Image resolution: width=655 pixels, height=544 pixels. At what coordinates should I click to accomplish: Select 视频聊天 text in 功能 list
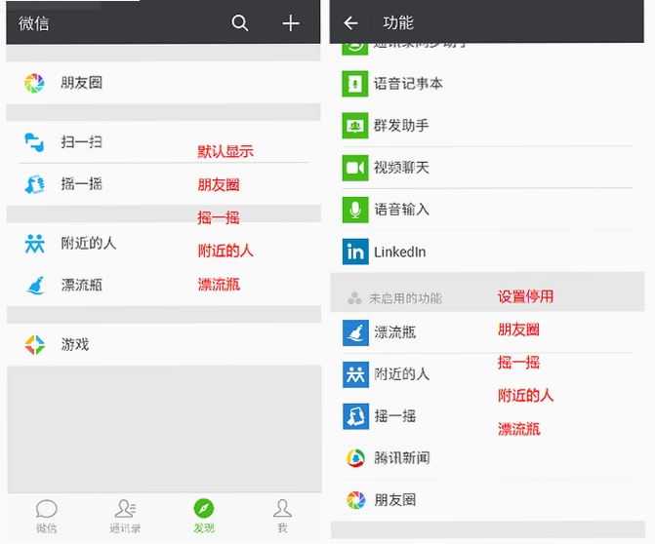[401, 168]
